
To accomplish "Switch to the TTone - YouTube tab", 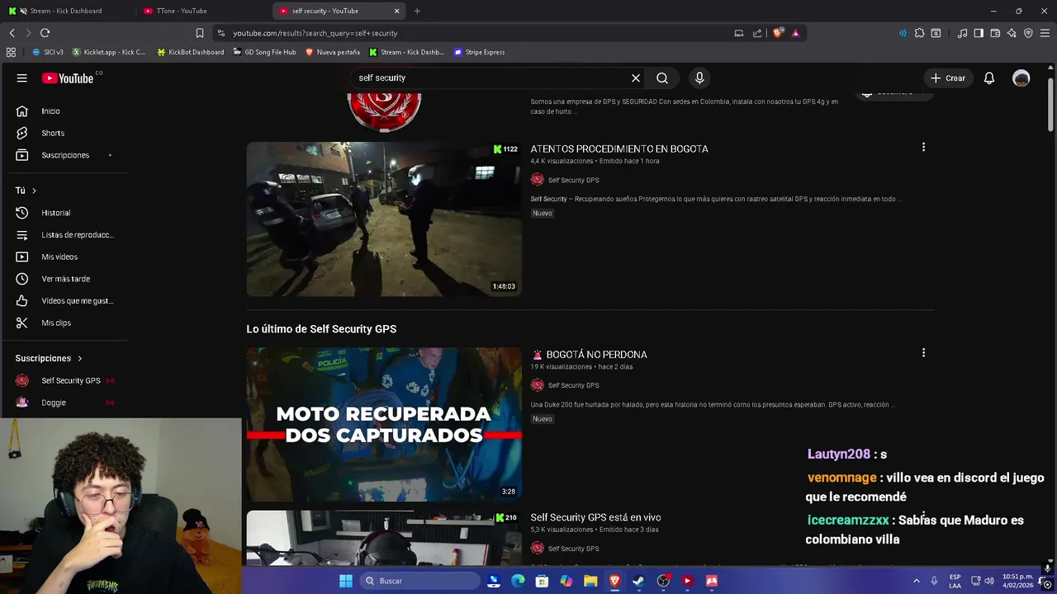I will [x=202, y=11].
